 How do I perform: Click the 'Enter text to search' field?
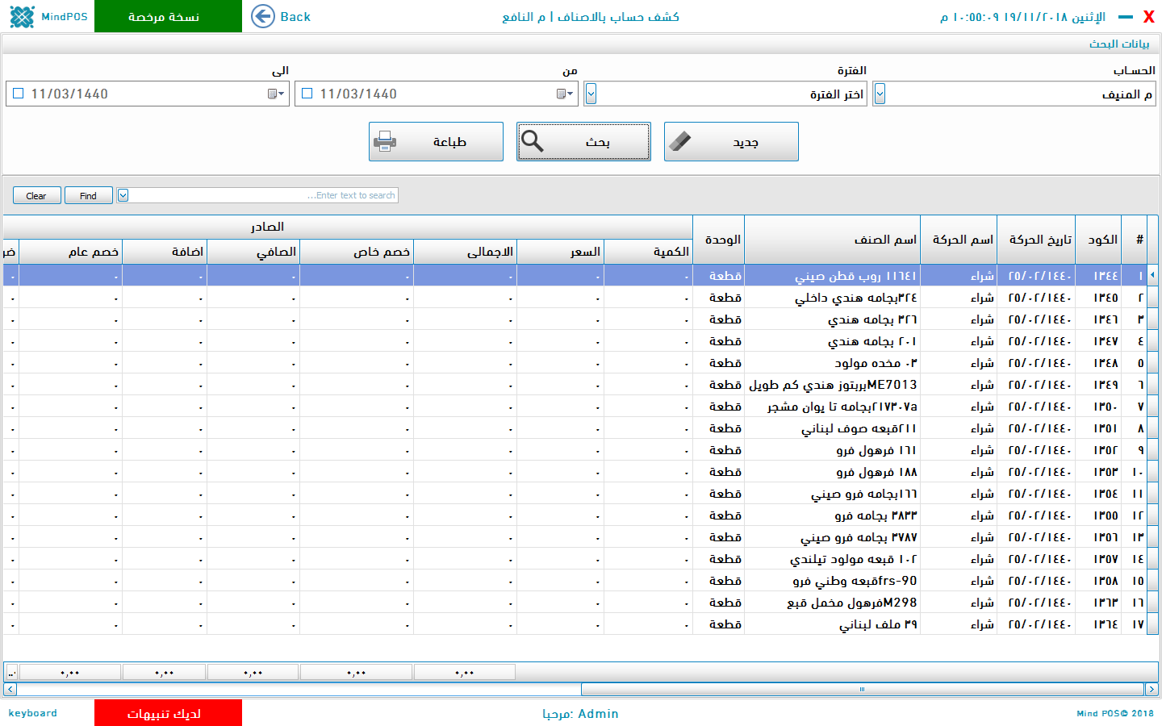pos(265,195)
